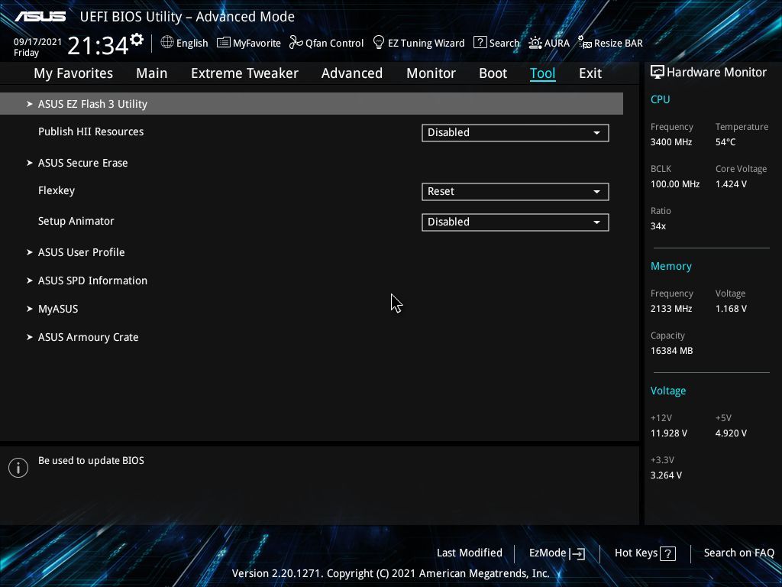
Task: Open the Advanced tab
Action: coord(351,73)
